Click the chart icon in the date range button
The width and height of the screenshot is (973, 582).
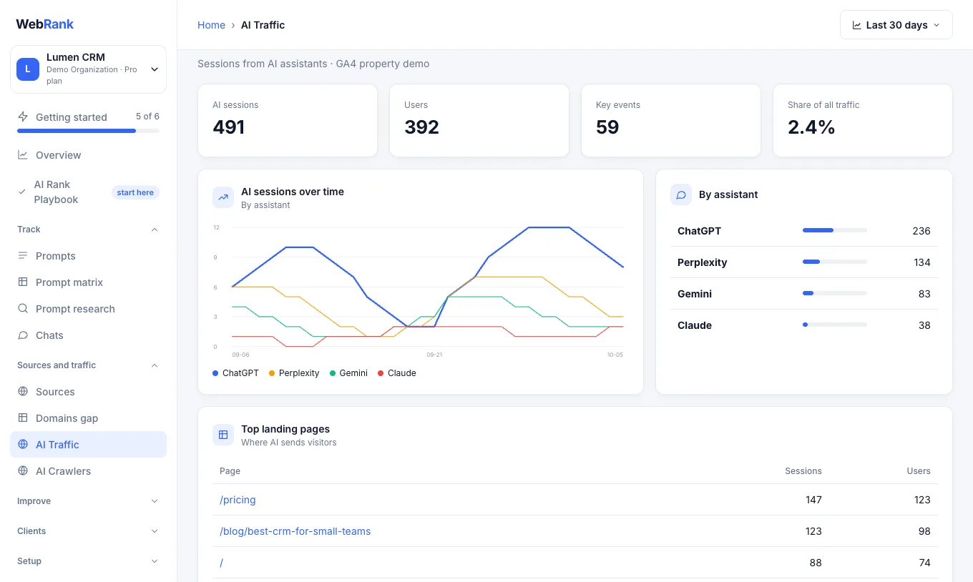pos(857,25)
